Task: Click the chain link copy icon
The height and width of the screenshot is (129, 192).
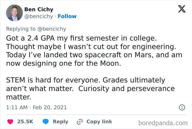Action: [80, 121]
